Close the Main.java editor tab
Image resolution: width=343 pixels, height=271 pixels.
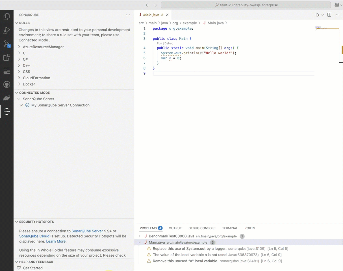tap(167, 15)
